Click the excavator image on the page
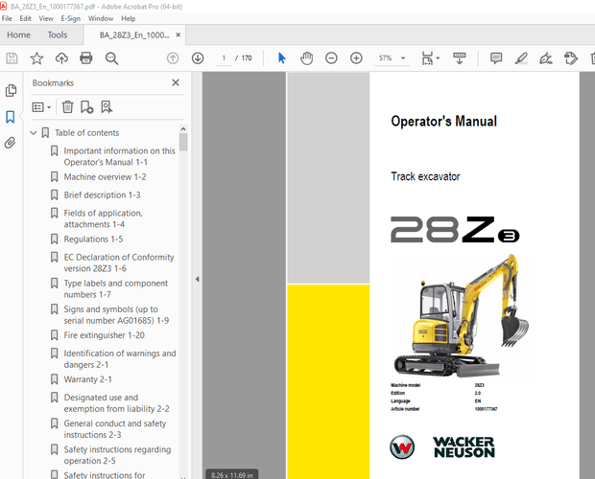This screenshot has height=479, width=595. click(461, 316)
